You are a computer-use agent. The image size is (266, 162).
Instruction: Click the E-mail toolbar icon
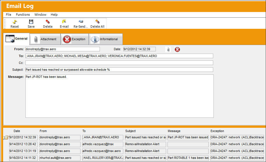tap(64, 21)
